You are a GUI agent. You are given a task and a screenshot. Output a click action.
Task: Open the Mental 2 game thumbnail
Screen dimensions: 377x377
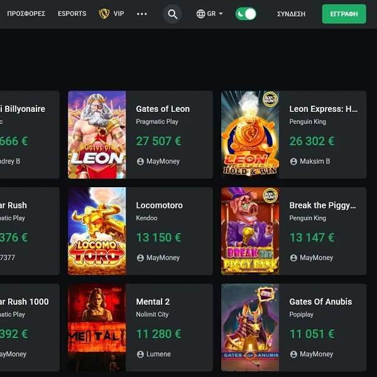point(97,327)
